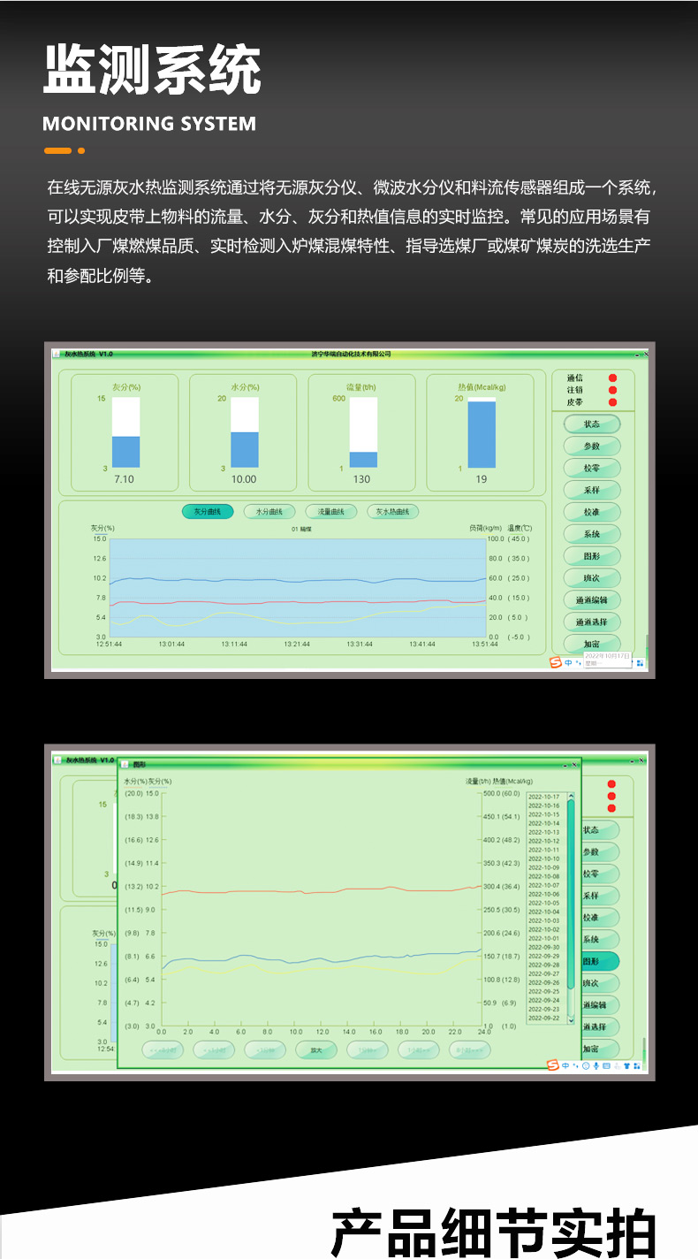Click the red 通信 status indicator light
This screenshot has width=698, height=1259.
(612, 378)
